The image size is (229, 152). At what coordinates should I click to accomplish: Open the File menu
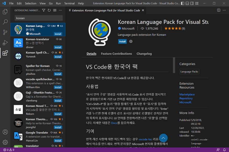pyautogui.click(x=11, y=3)
